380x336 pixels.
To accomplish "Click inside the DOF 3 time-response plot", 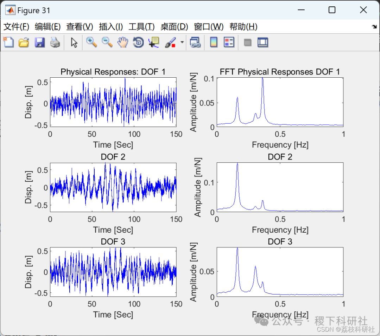I will click(113, 272).
